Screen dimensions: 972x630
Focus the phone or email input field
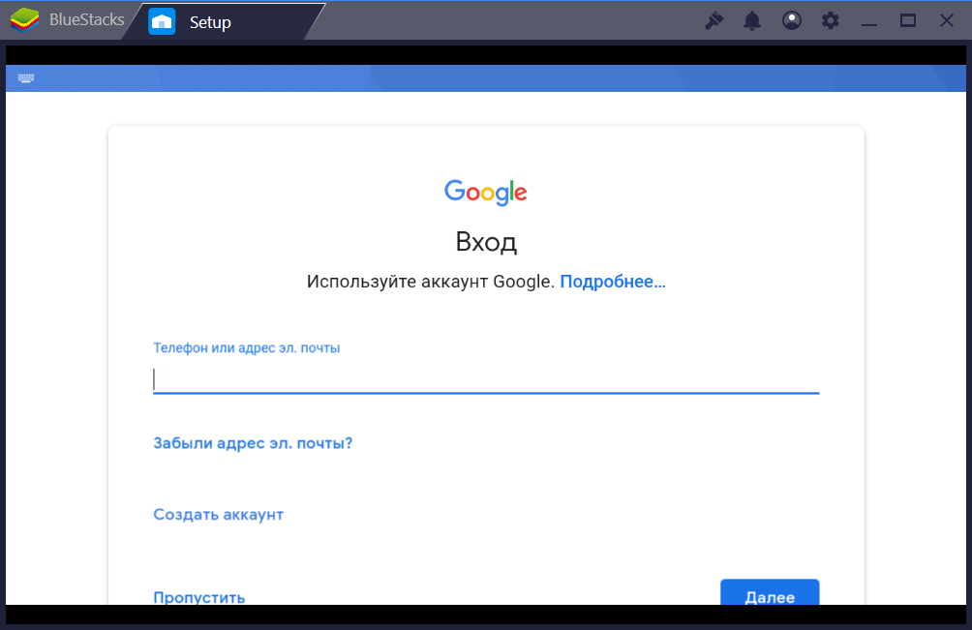tap(486, 379)
